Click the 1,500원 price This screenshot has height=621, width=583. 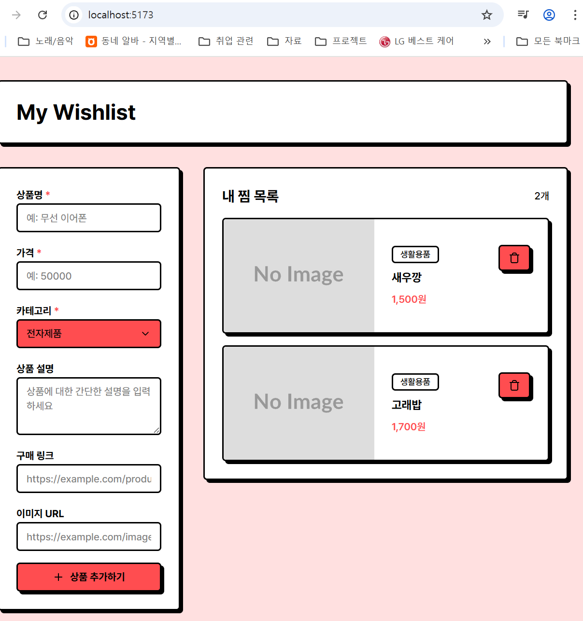tap(409, 299)
